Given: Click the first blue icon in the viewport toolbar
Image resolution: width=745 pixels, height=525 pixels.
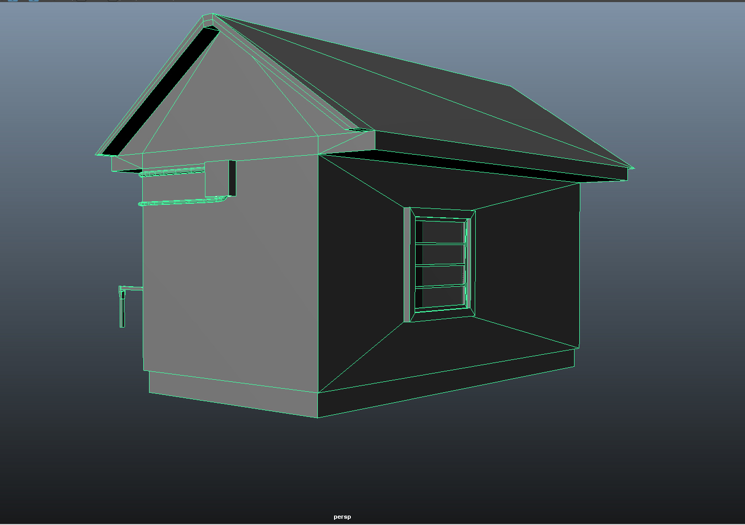Looking at the screenshot, I should (13, 2).
